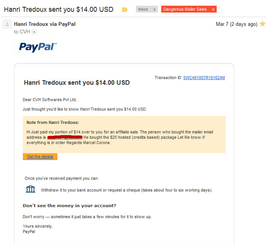
Task: Click the 'to CVH' recipient text
Action: pos(22,32)
